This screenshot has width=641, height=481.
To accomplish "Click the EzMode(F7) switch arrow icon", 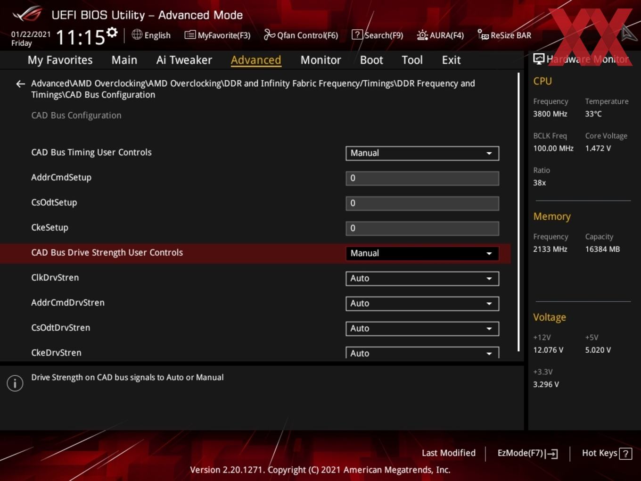I will [x=551, y=454].
